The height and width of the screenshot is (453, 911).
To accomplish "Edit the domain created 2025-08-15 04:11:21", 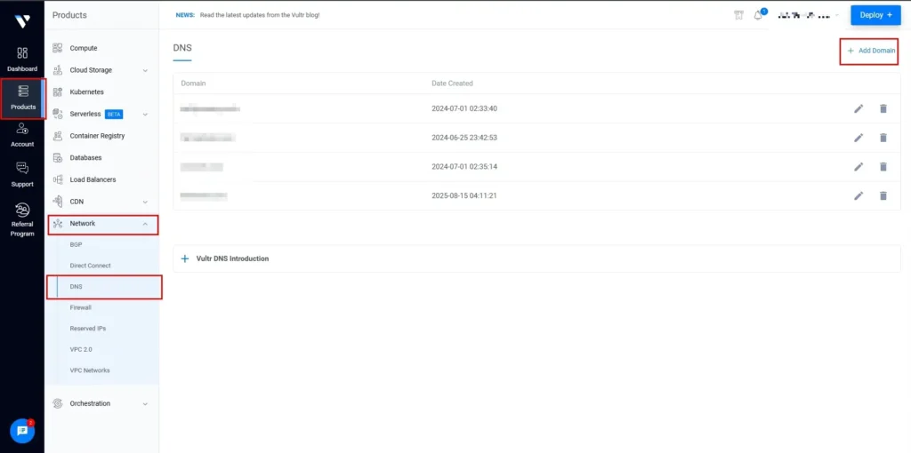I will point(859,195).
